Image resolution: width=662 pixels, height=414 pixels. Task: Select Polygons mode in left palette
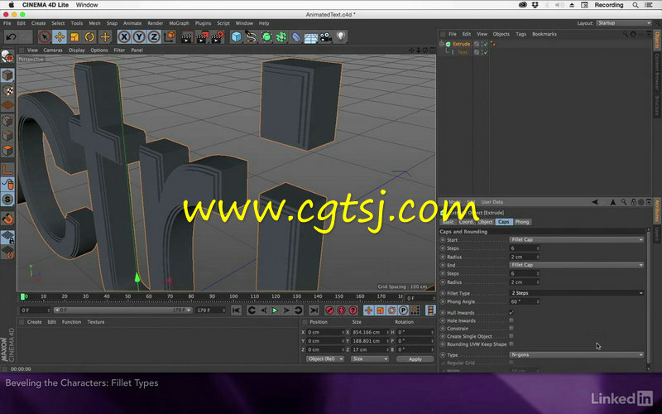tap(7, 151)
